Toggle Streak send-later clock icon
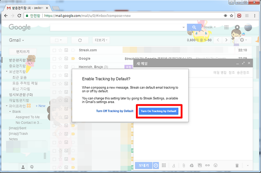The height and width of the screenshot is (173, 261). (x=156, y=165)
